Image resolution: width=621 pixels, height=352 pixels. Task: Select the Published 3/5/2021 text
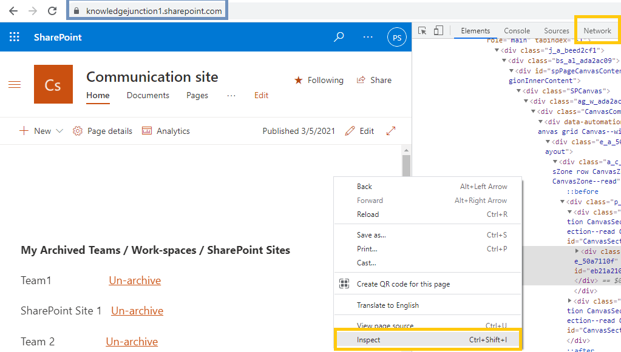(x=299, y=131)
